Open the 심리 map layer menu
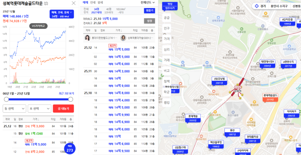Screen dimensions: 301x155 click(167, 49)
